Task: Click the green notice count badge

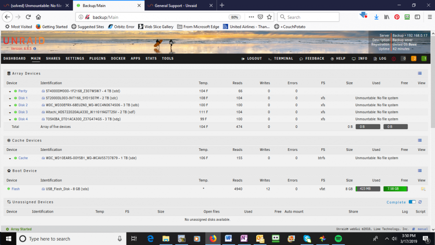Action: (424, 59)
